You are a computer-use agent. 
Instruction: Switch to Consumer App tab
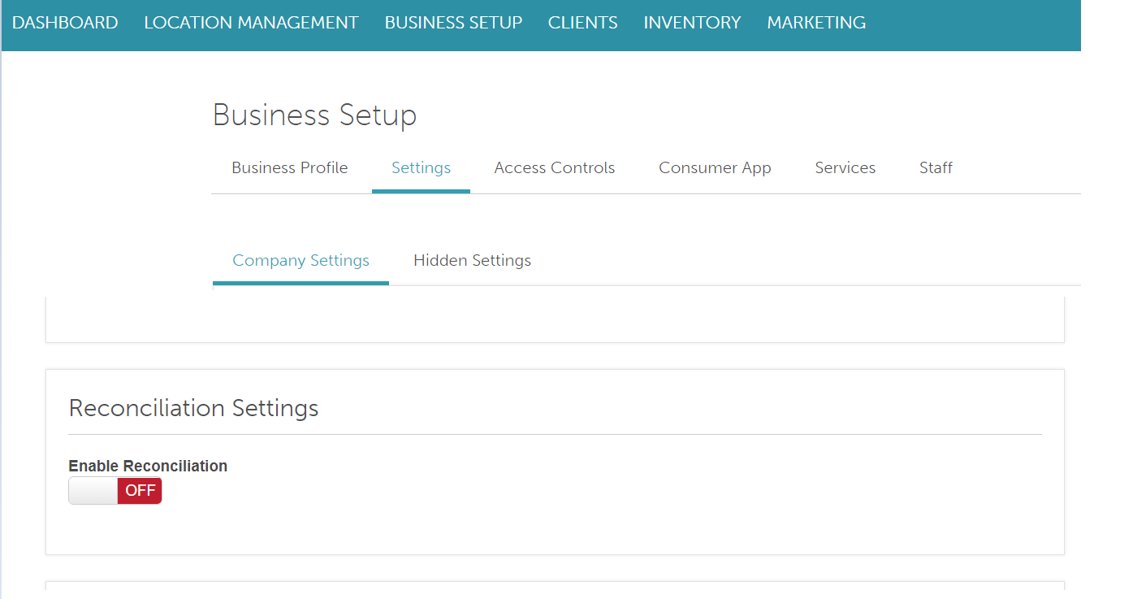(x=715, y=168)
